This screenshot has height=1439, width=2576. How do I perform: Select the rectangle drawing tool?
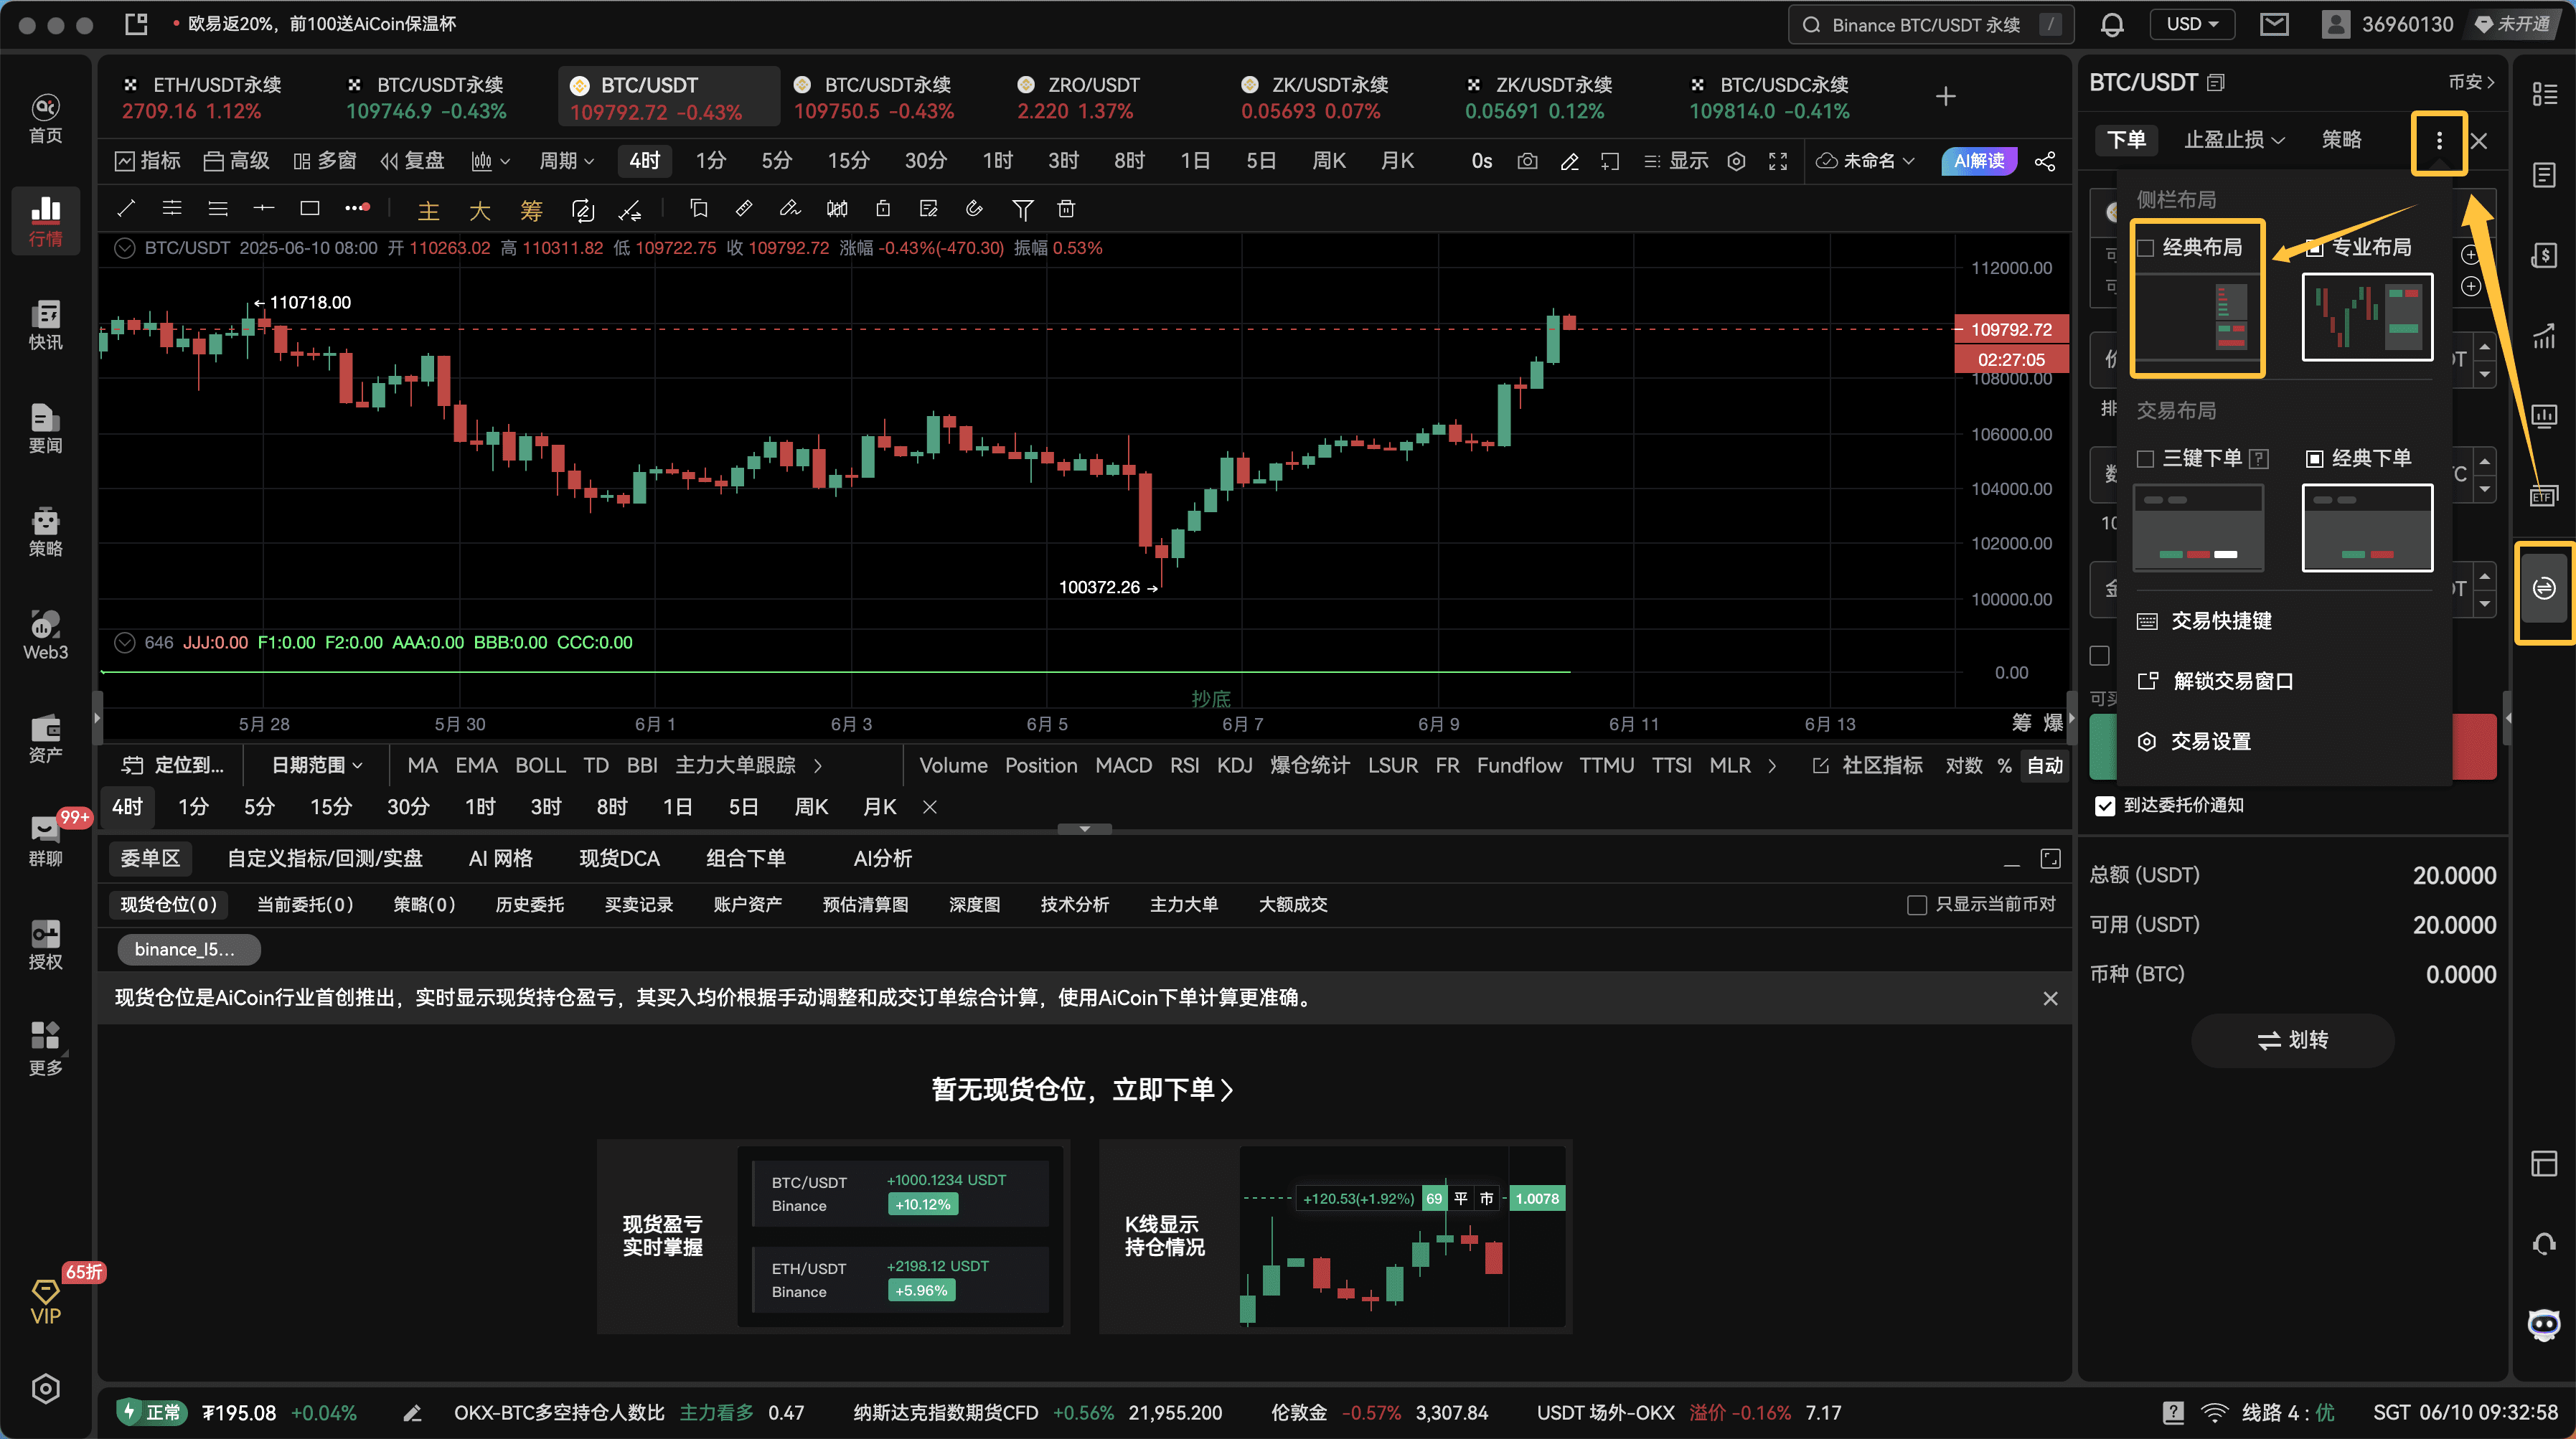(310, 208)
